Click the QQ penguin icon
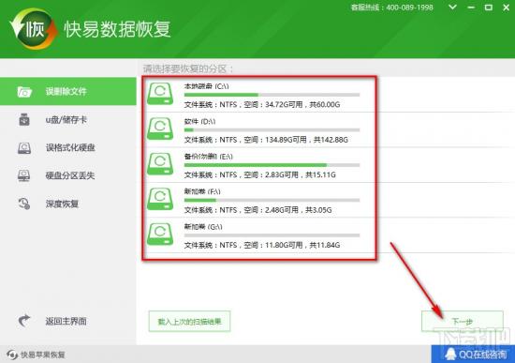 point(450,355)
